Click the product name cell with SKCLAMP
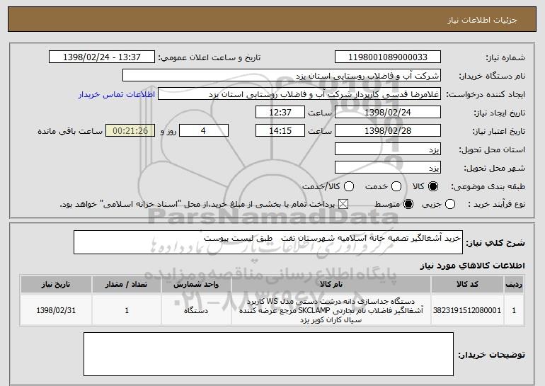This screenshot has height=386, width=545. pos(331,310)
